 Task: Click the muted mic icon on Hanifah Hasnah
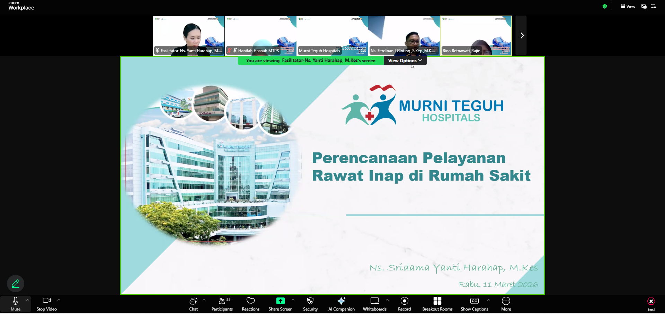tap(229, 51)
